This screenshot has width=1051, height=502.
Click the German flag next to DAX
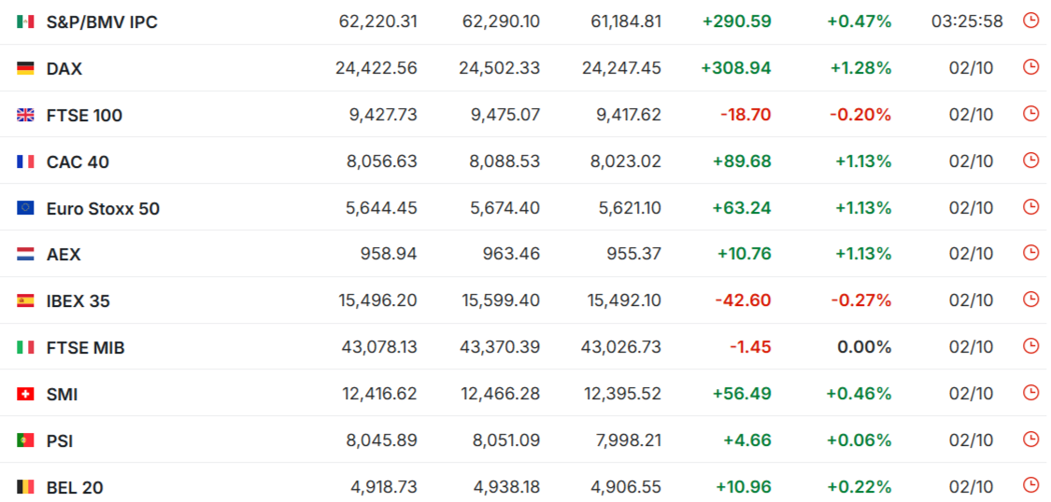(x=25, y=68)
